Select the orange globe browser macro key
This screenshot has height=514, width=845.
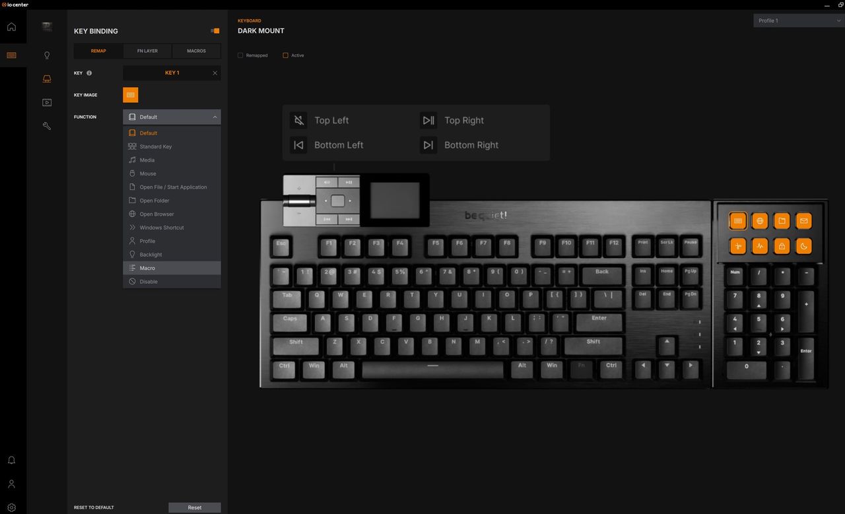(x=760, y=221)
